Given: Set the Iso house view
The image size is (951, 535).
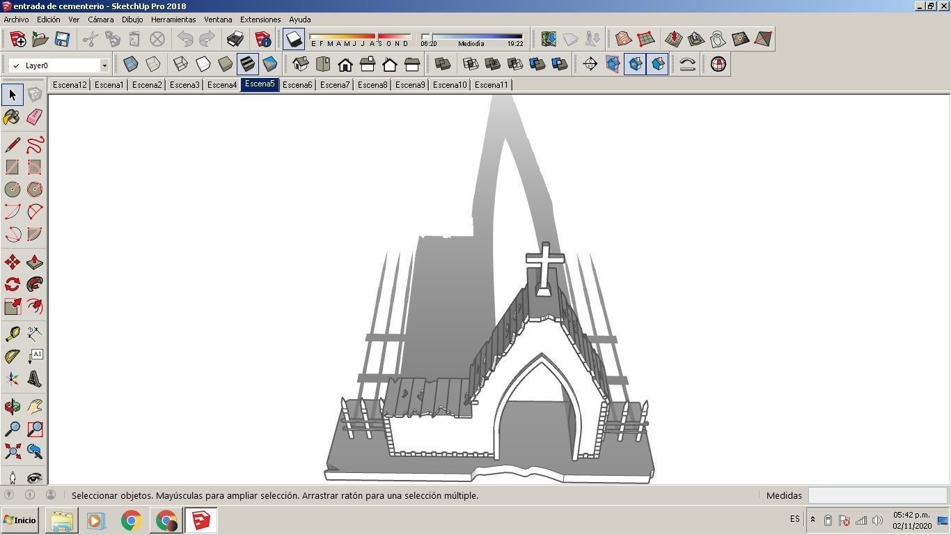Looking at the screenshot, I should tap(301, 64).
